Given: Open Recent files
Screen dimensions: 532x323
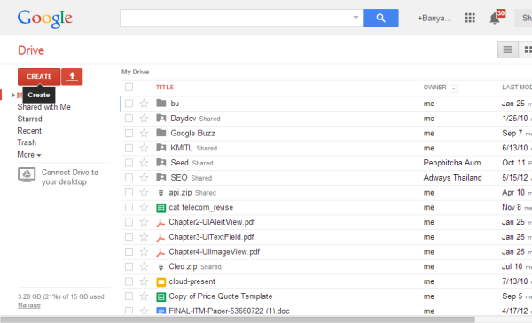Looking at the screenshot, I should pyautogui.click(x=29, y=131).
